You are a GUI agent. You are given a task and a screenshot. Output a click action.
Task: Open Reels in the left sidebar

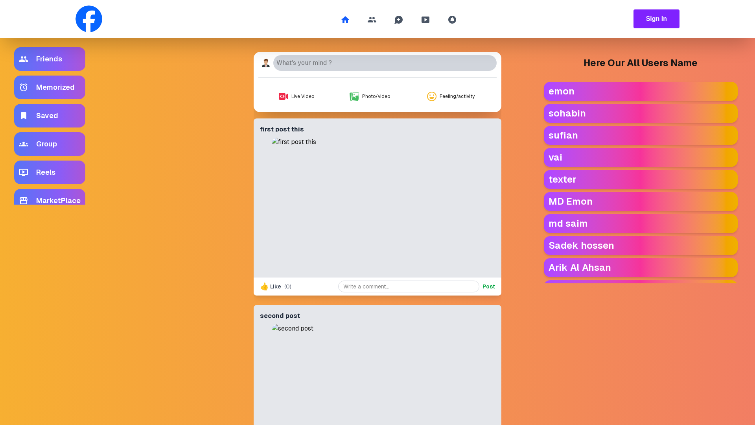[50, 172]
